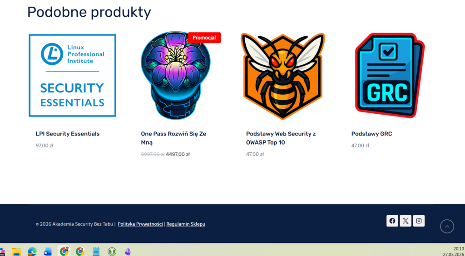
Task: Open Podstawy Web Security z OWASP Top 10
Action: pyautogui.click(x=281, y=138)
